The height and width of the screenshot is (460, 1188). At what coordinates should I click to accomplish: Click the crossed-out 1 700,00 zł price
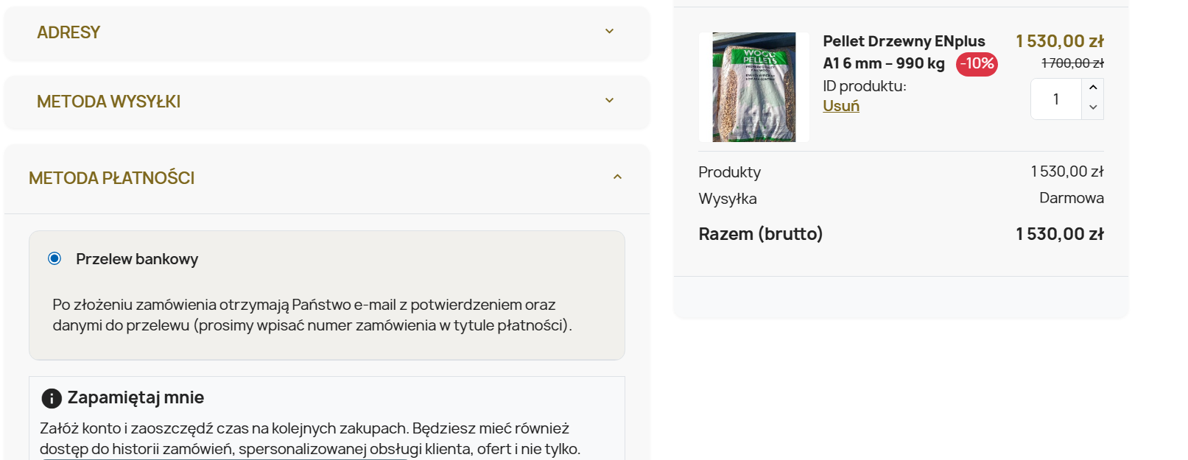[x=1072, y=64]
